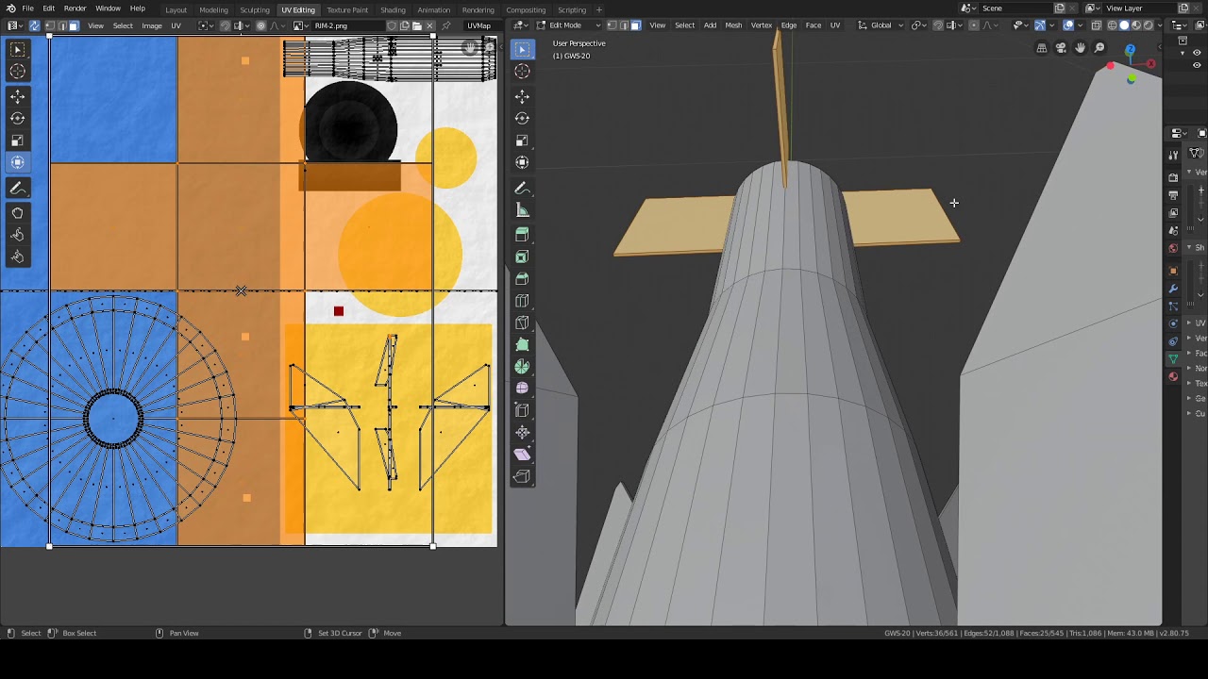The width and height of the screenshot is (1208, 679).
Task: Open Modifiers properties tab wrench icon
Action: [x=1173, y=289]
